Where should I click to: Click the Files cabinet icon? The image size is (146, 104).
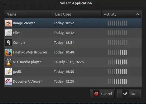[x=8, y=33]
